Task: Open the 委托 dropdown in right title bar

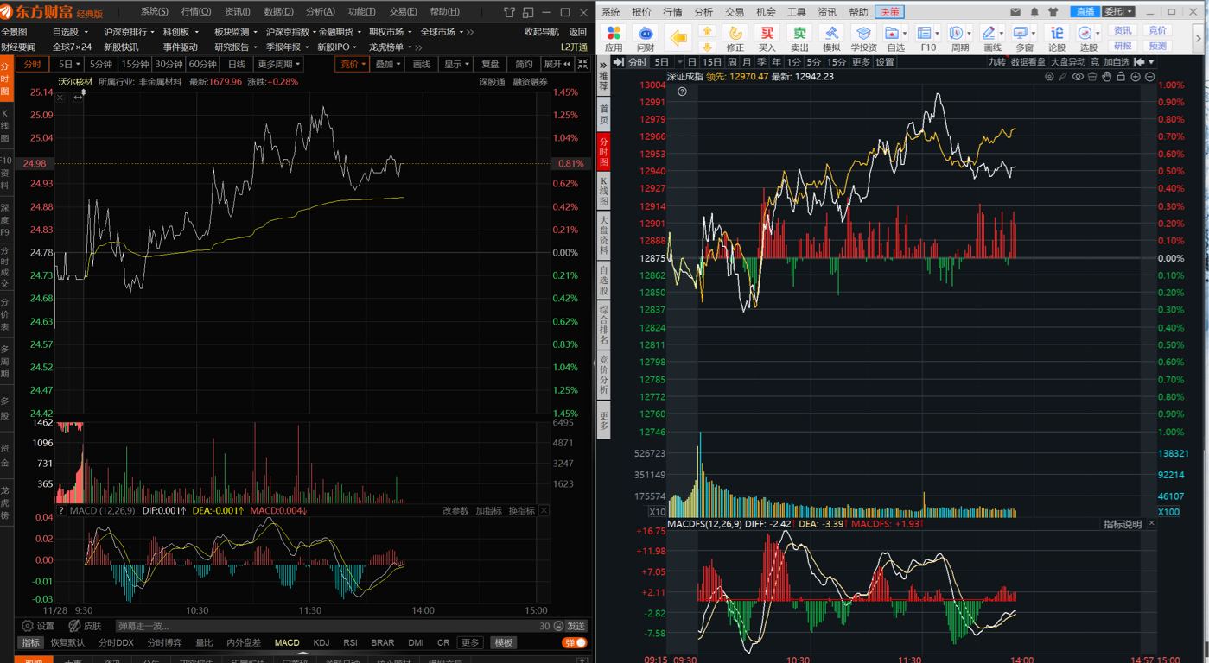Action: click(1118, 12)
